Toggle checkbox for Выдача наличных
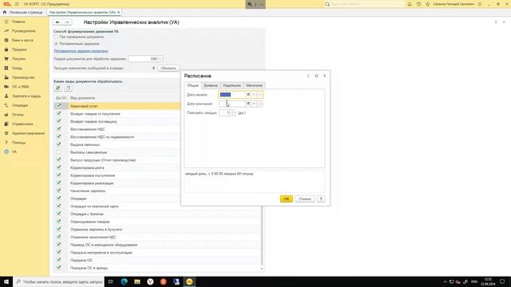Image resolution: width=511 pixels, height=287 pixels. [x=58, y=144]
